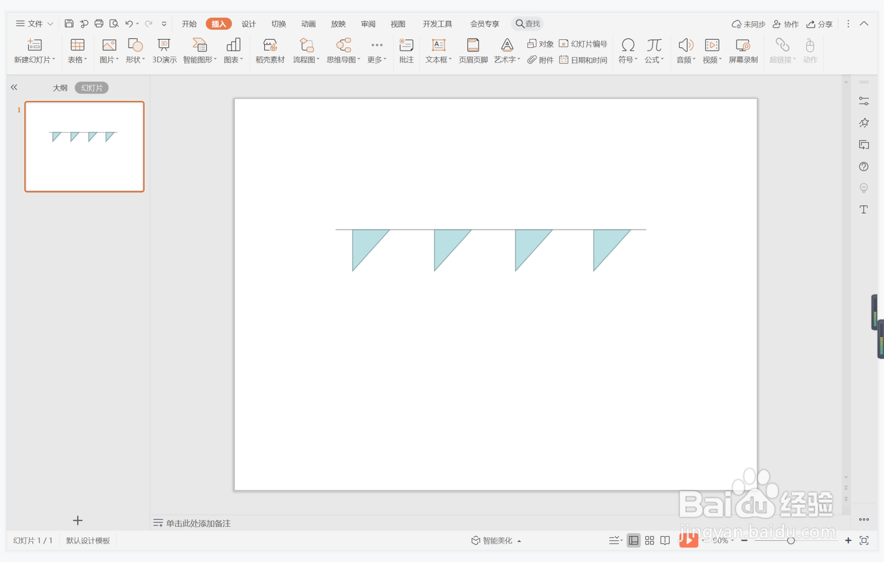Click the 页眉页脚 header footer icon
This screenshot has height=562, width=884.
tap(473, 46)
